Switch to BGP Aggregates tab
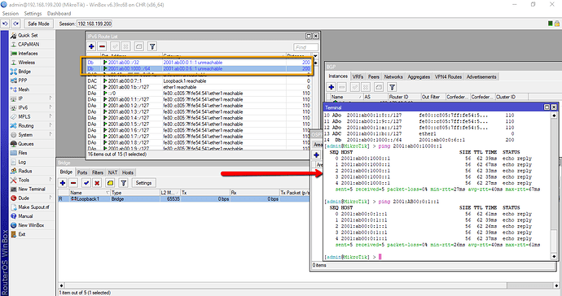 tap(419, 76)
